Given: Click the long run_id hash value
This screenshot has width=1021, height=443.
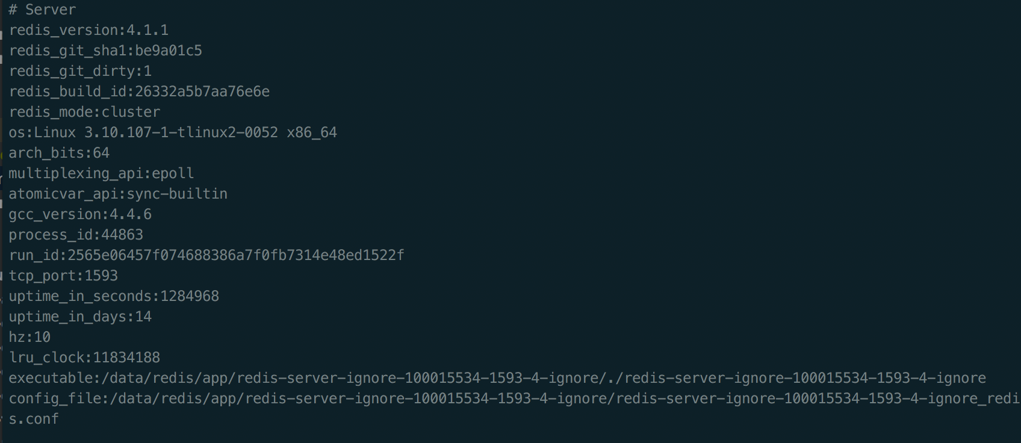Looking at the screenshot, I should click(236, 255).
